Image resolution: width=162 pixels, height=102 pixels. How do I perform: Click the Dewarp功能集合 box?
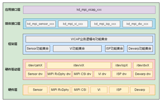[140, 49]
